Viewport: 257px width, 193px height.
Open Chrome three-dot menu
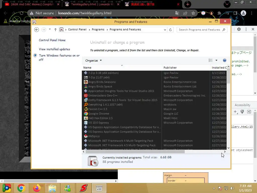(x=251, y=13)
